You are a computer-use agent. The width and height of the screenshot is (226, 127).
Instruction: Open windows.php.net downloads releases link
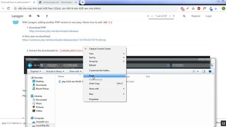(54, 31)
